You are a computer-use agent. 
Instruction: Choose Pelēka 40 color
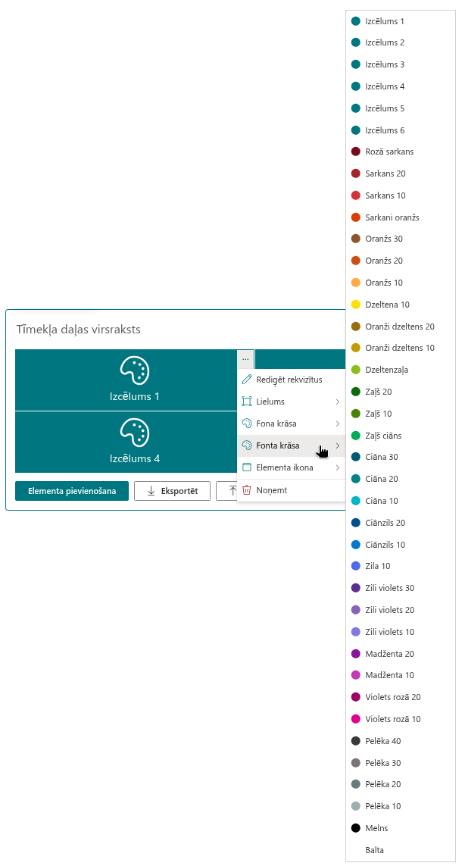pyautogui.click(x=401, y=741)
